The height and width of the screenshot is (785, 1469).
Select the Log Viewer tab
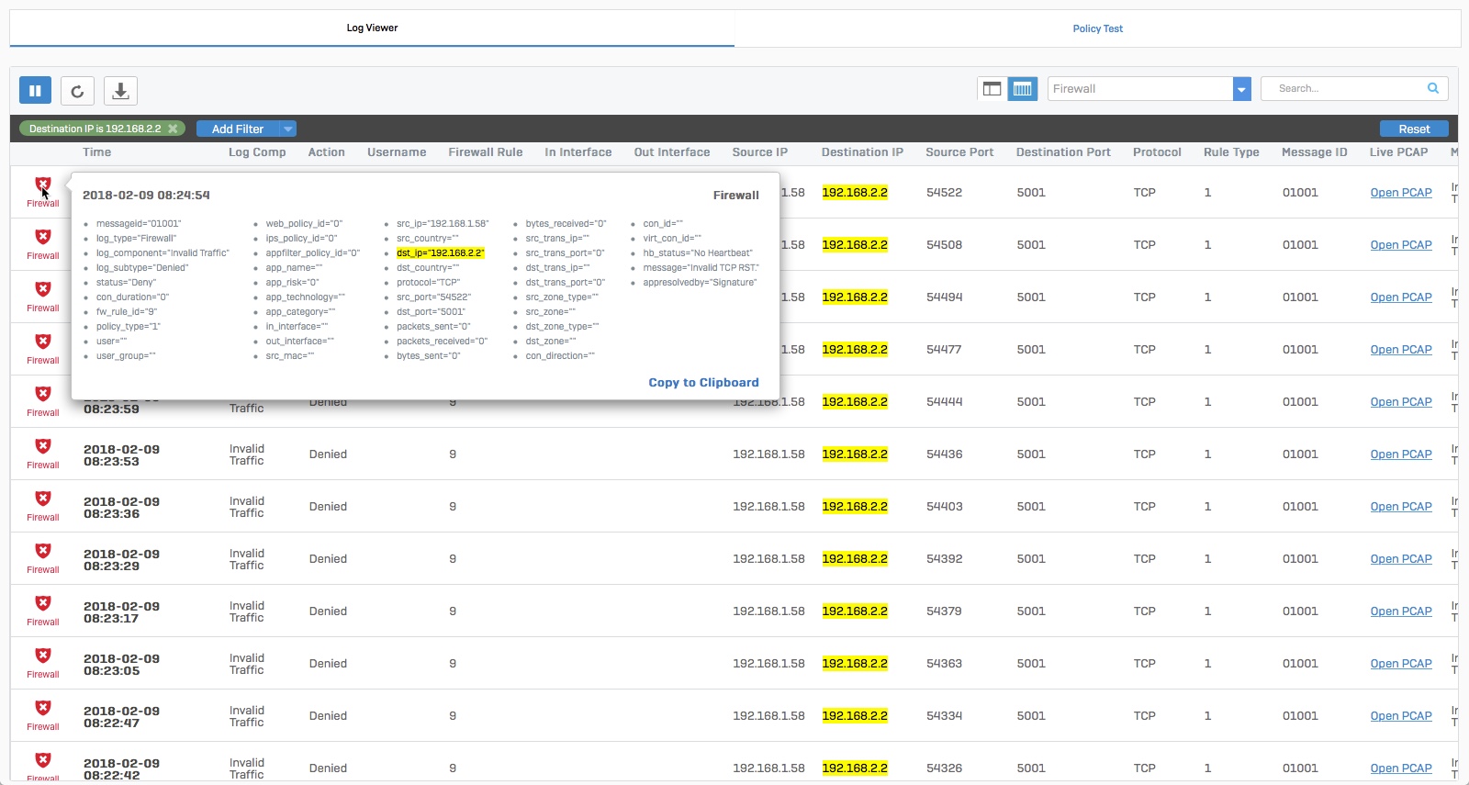pos(372,28)
